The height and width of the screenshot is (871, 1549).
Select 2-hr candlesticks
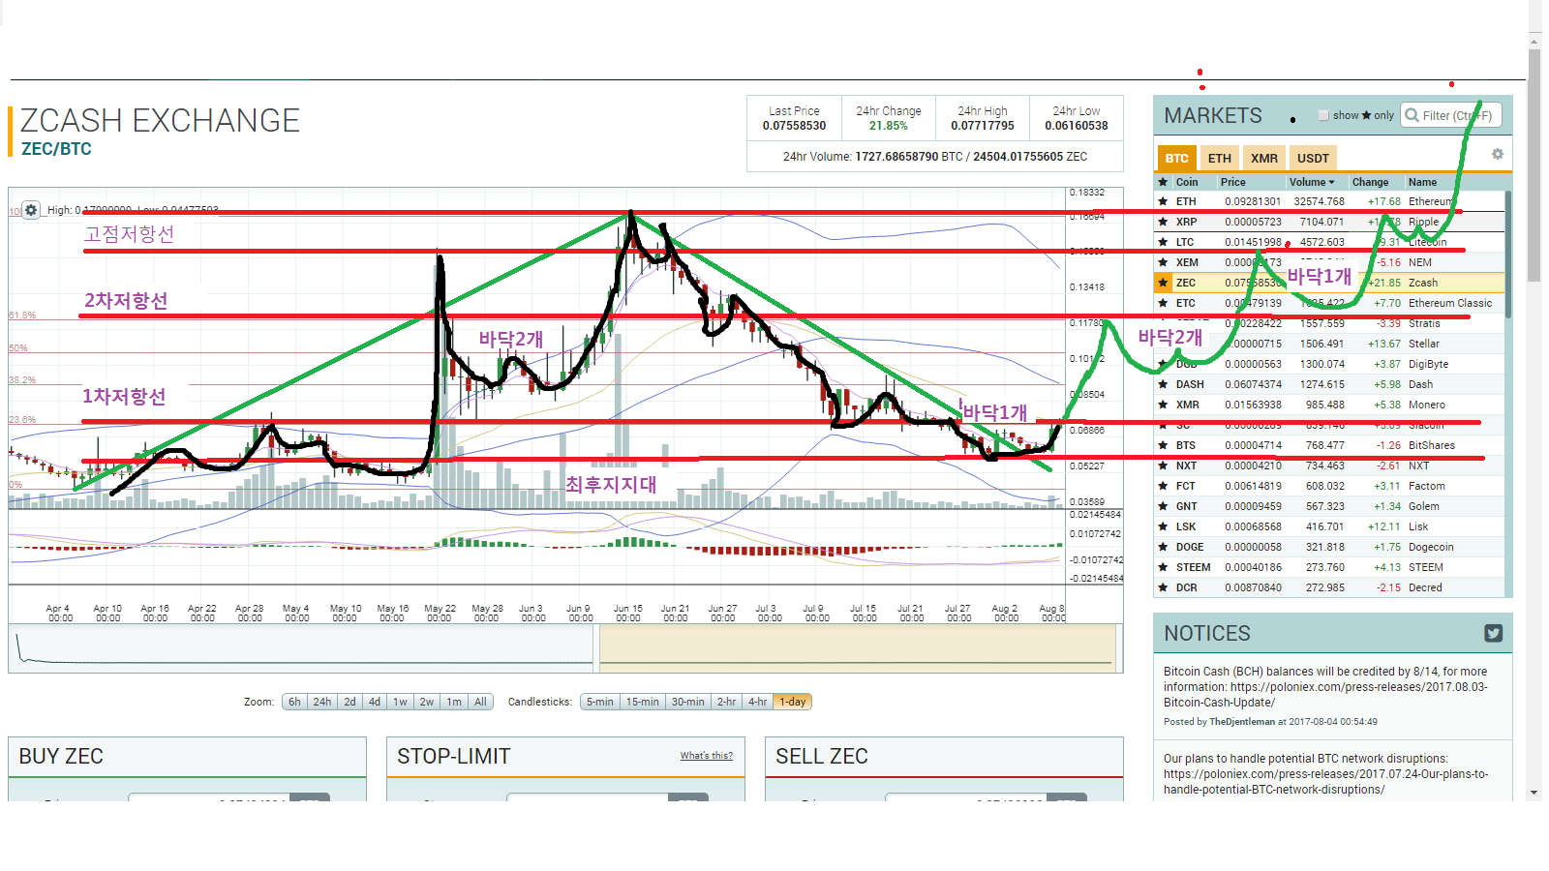point(727,702)
